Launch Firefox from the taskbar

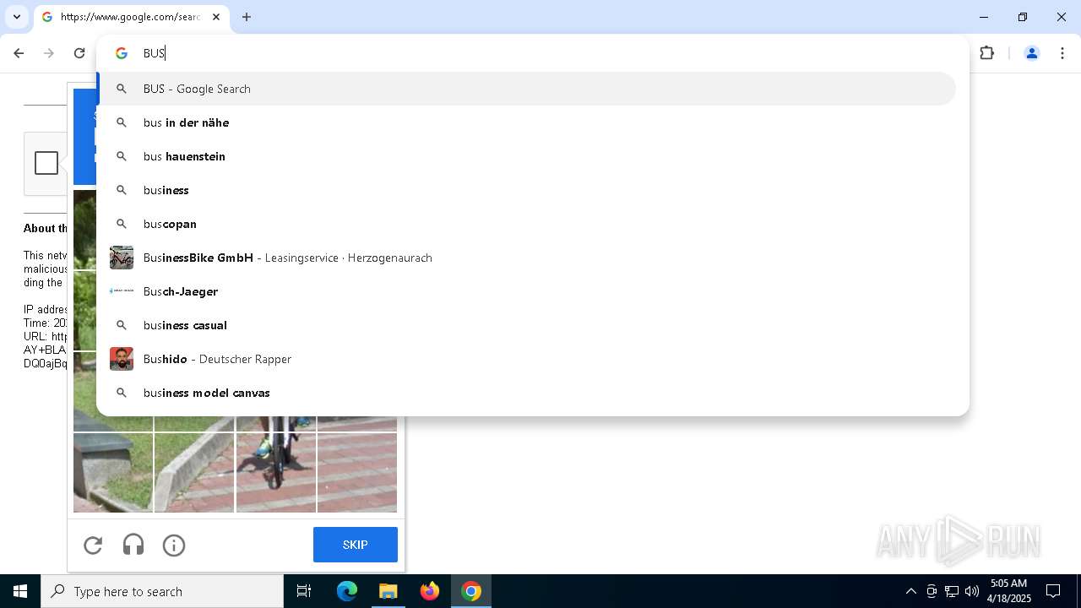(430, 591)
